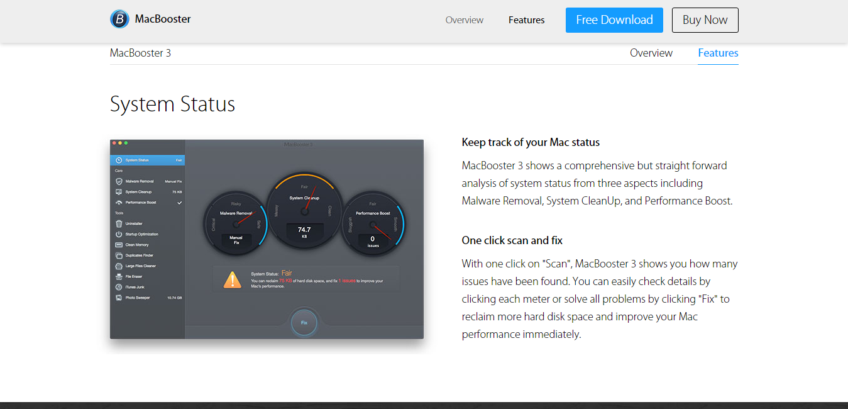Open the Photo Sweeper tool label
848x409 pixels.
[x=138, y=298]
